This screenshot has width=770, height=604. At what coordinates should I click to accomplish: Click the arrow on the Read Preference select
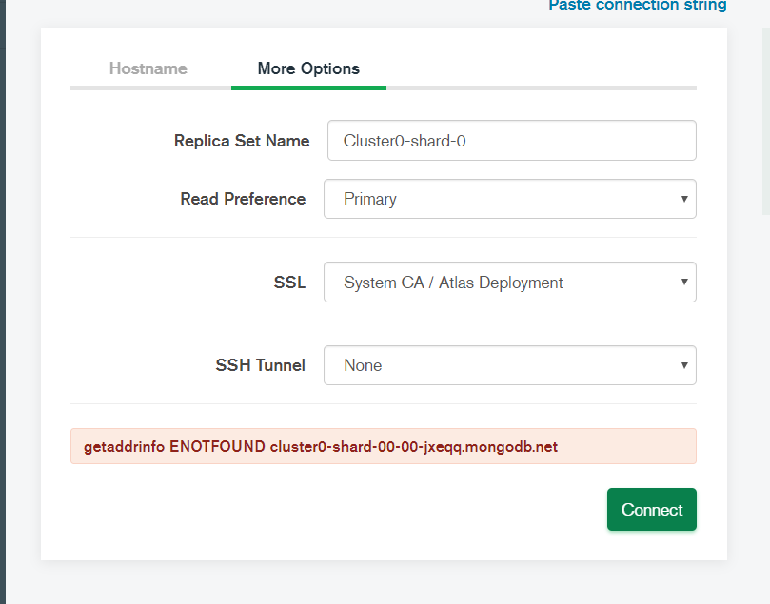pos(683,199)
